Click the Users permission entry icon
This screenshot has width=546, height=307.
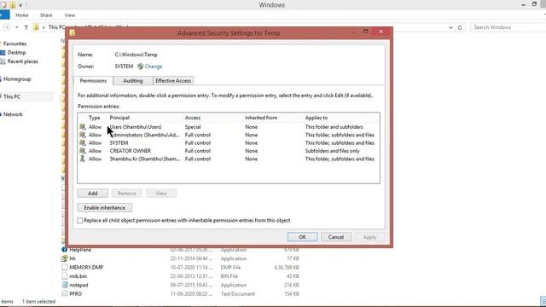83,127
